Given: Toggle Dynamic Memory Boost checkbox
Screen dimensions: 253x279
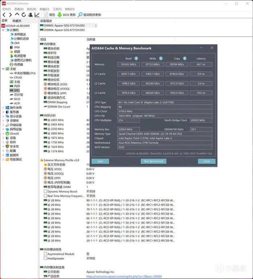Looking at the screenshot, I should tap(45, 191).
